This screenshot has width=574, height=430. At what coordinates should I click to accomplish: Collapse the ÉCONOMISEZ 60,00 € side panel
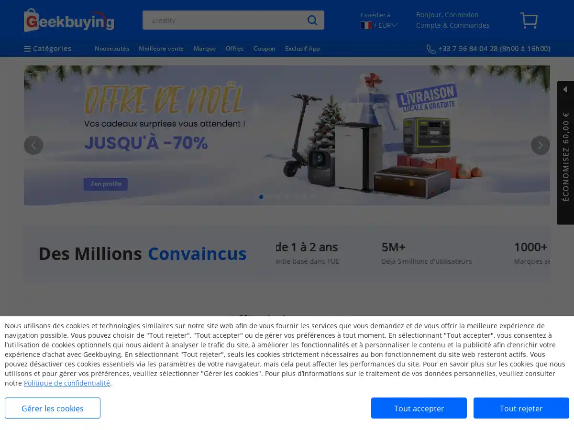point(565,89)
